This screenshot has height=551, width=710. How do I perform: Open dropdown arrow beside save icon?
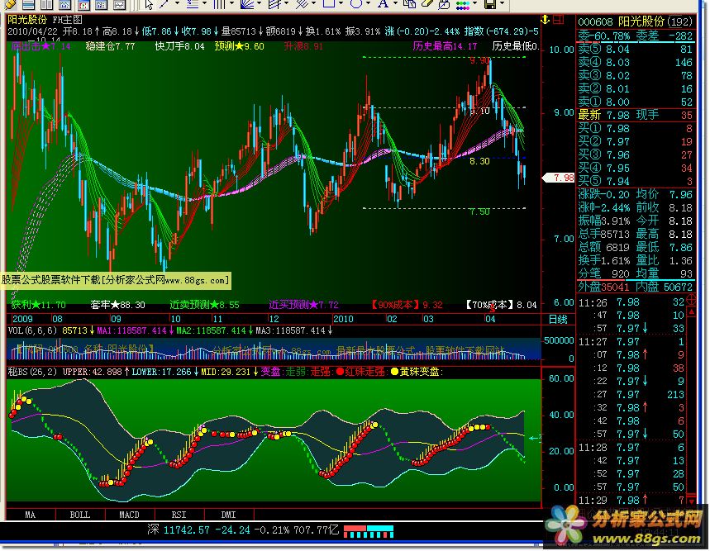502,4
